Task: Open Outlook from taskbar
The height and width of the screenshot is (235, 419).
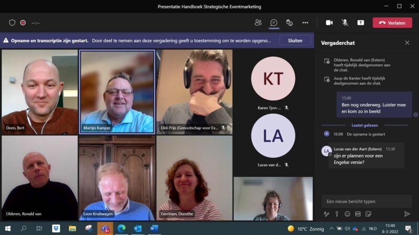Action: (138, 228)
